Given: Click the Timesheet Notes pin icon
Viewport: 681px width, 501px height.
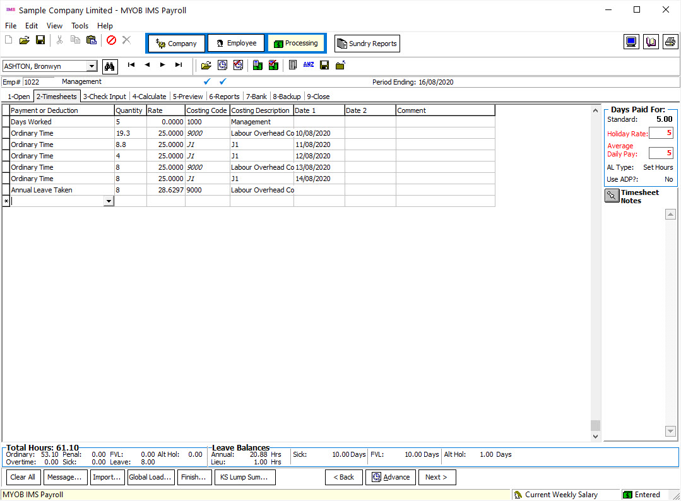Looking at the screenshot, I should [612, 196].
